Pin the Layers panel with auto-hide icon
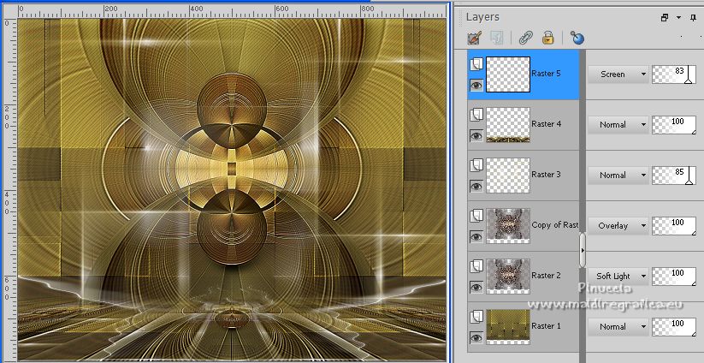The width and height of the screenshot is (704, 363). (694, 17)
